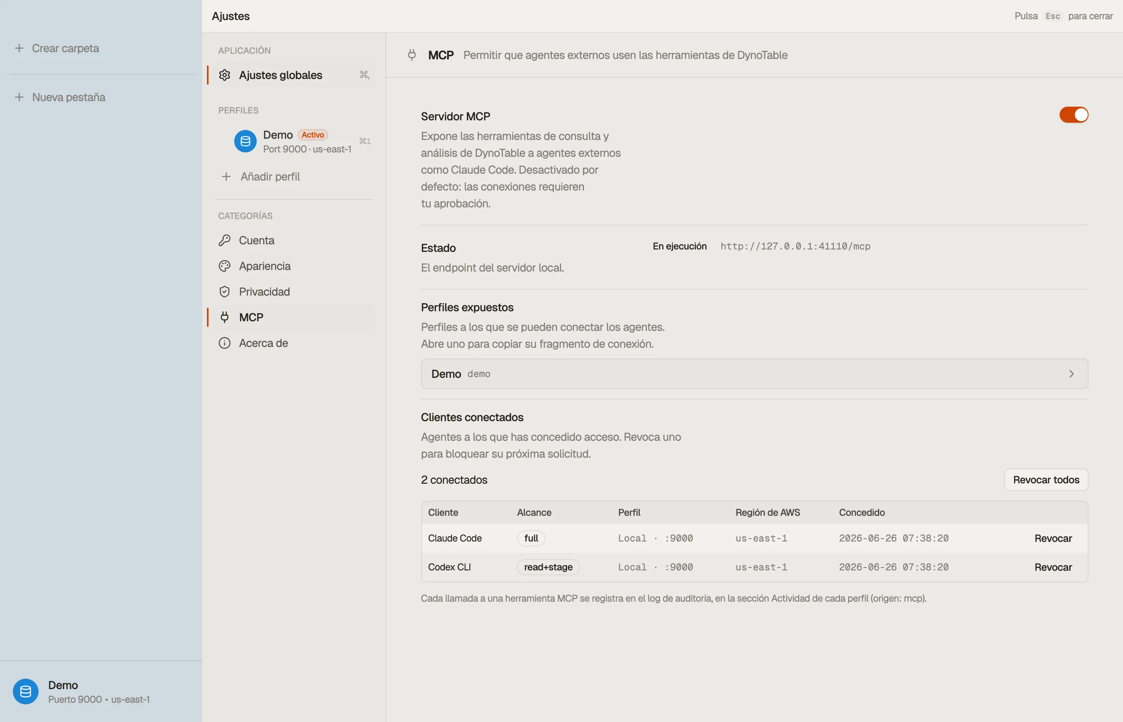Click the Perfiles expuestos heading
Image resolution: width=1123 pixels, height=722 pixels.
tap(467, 308)
